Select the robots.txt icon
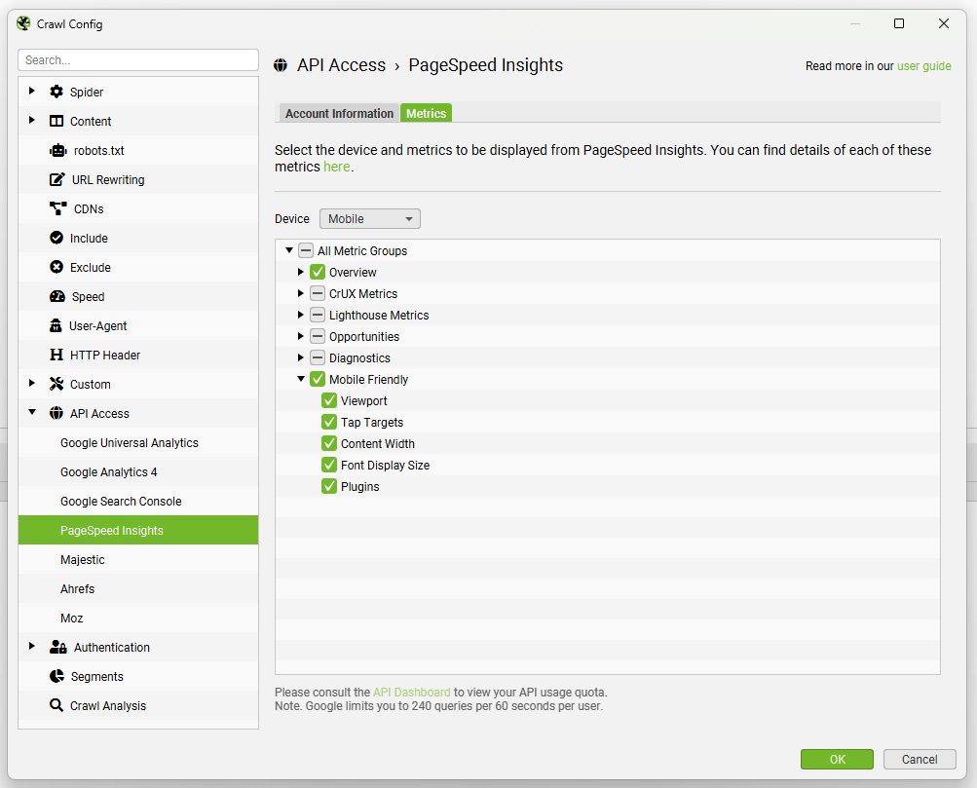The image size is (977, 788). [56, 150]
